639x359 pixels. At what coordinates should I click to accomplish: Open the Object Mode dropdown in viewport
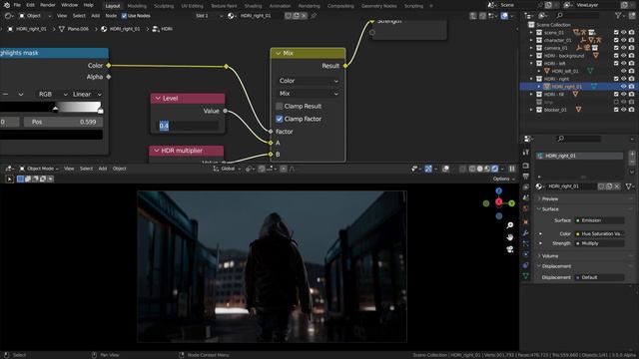(x=39, y=169)
